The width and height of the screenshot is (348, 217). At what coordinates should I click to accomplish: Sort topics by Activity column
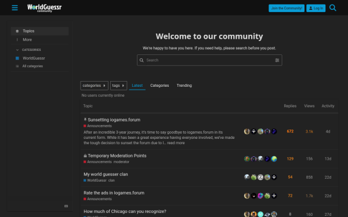[x=328, y=106]
